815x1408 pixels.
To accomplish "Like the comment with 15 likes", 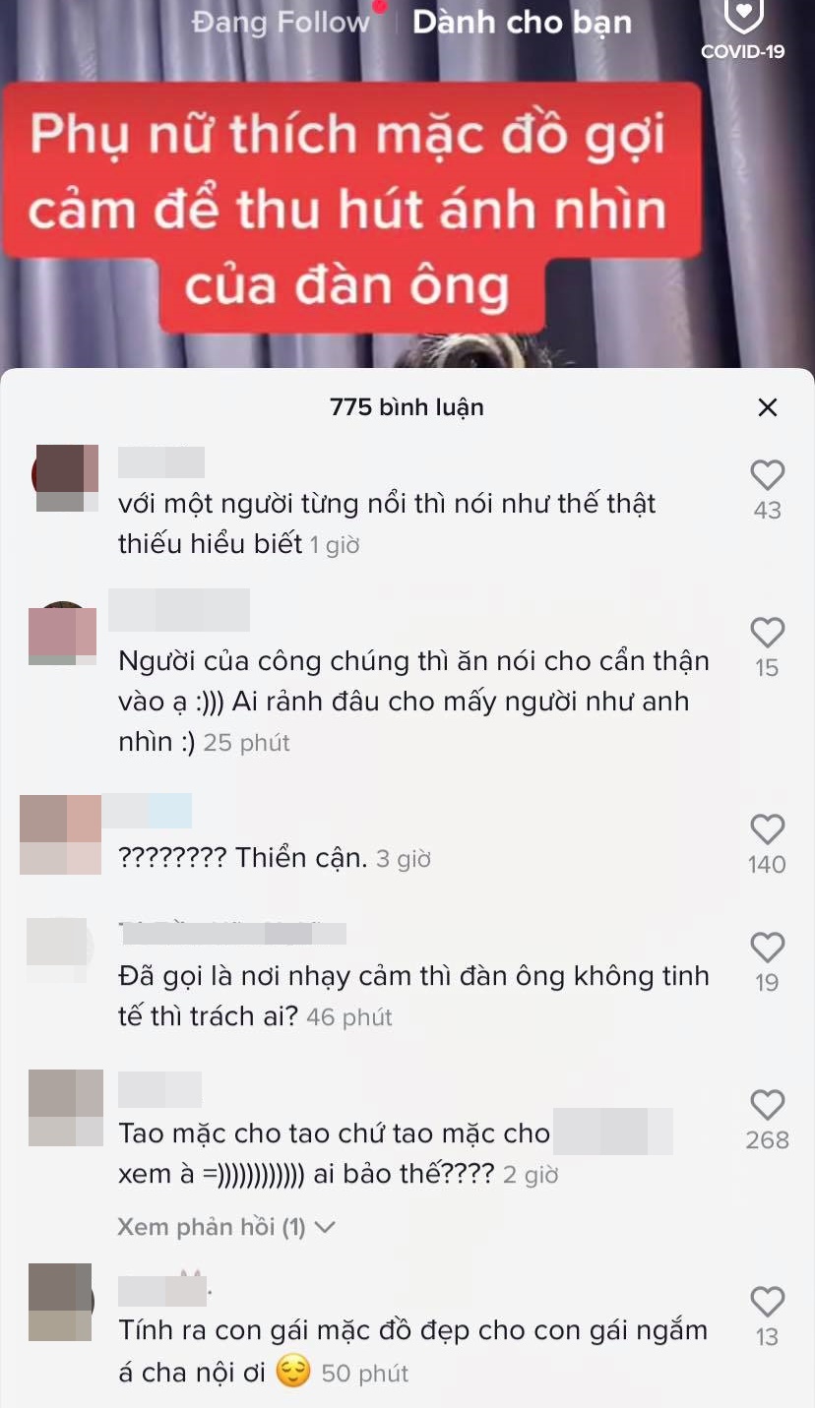I will 767,633.
